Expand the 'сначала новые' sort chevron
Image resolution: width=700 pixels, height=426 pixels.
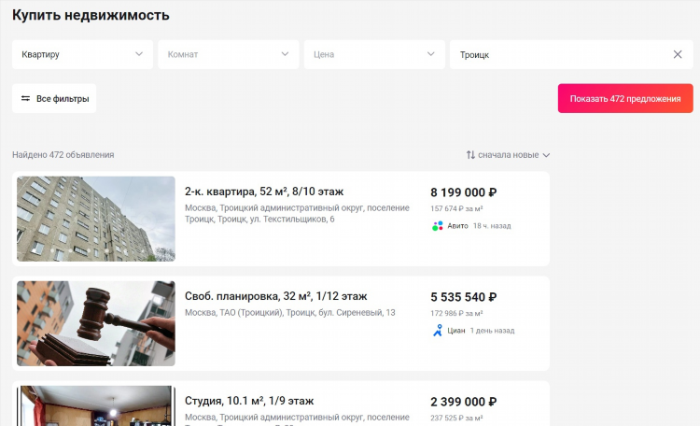[x=546, y=155]
